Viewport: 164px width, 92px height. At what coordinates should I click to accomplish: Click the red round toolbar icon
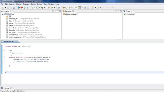pyautogui.click(x=22, y=7)
